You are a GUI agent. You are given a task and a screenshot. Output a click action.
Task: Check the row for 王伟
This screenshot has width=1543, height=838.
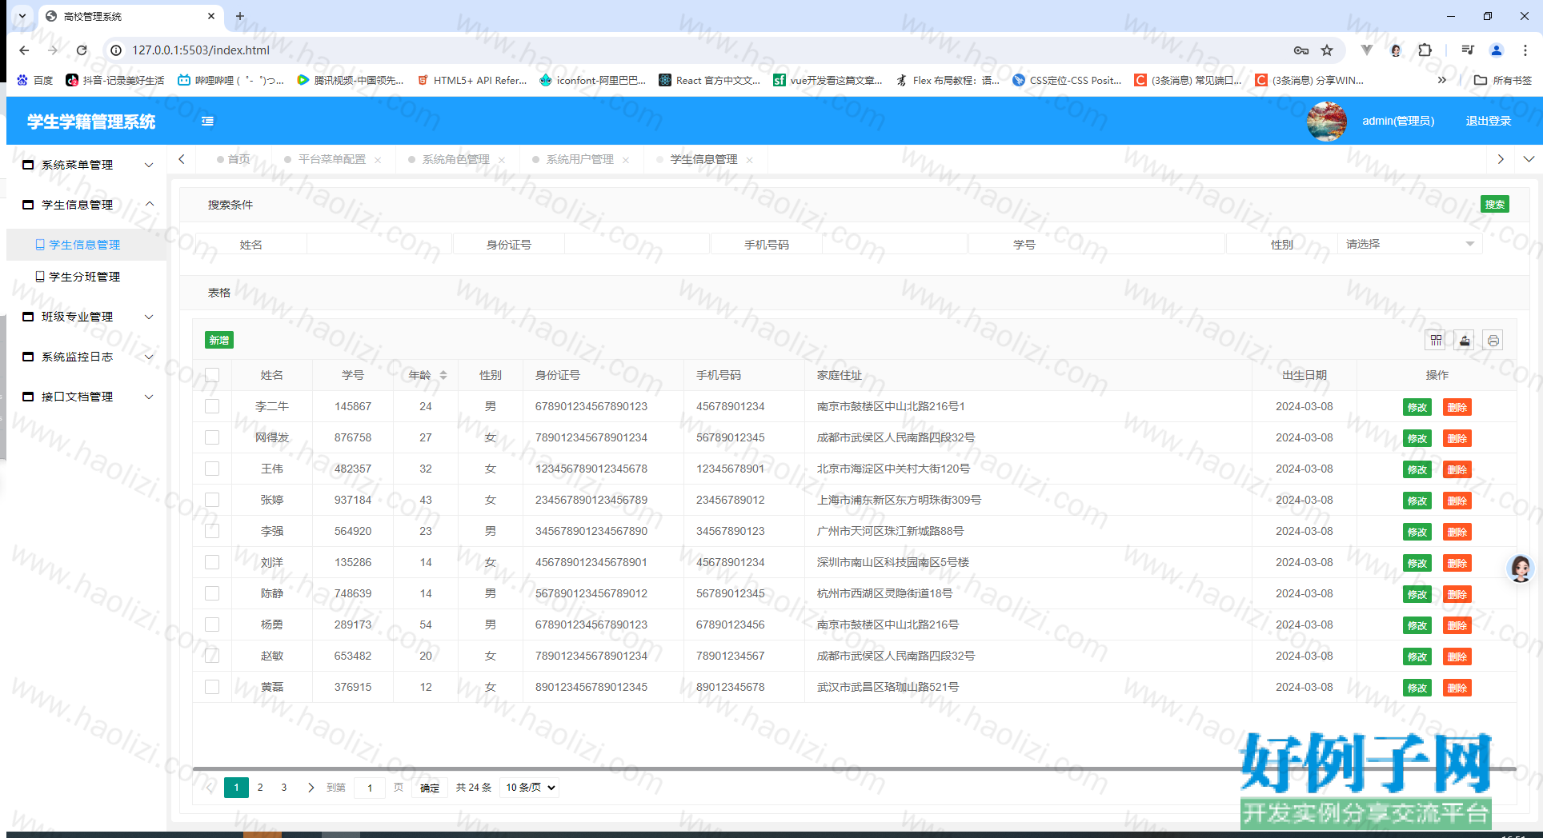212,469
